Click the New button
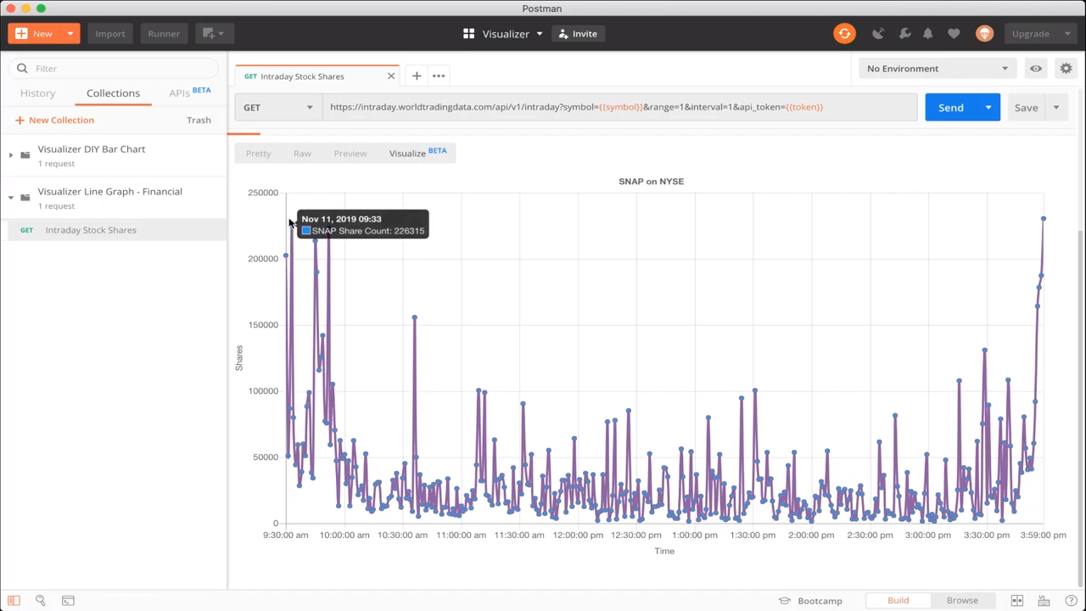This screenshot has width=1086, height=611. [x=35, y=34]
